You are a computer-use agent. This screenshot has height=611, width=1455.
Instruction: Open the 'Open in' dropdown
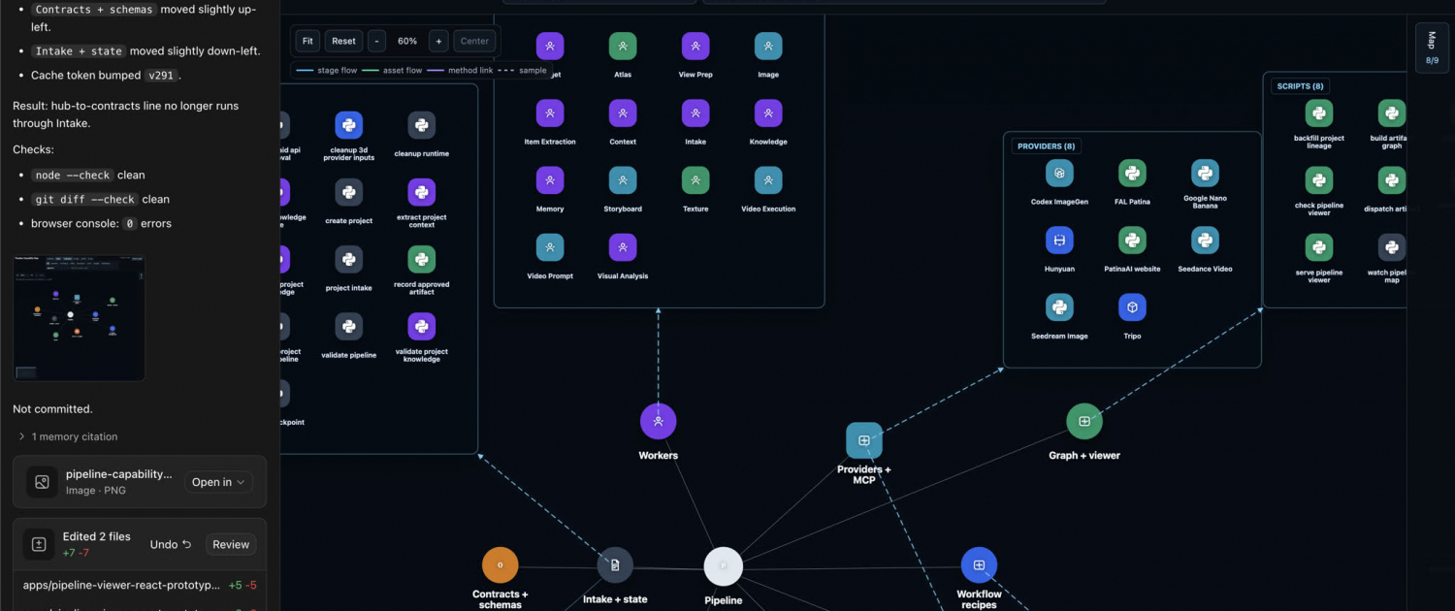(218, 482)
